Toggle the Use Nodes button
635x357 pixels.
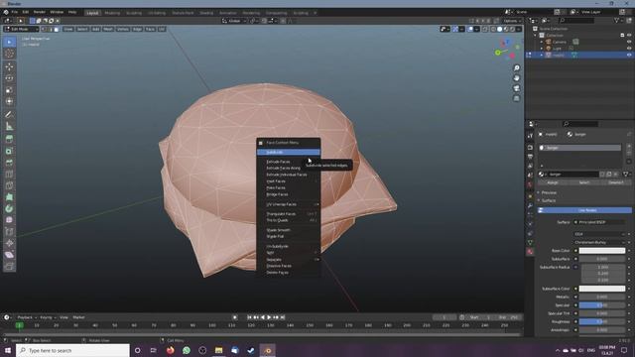coord(584,210)
